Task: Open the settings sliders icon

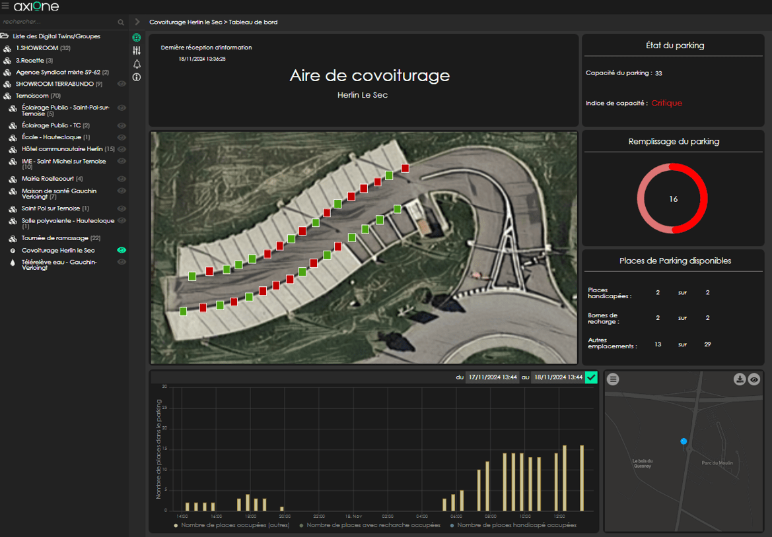Action: coord(137,51)
